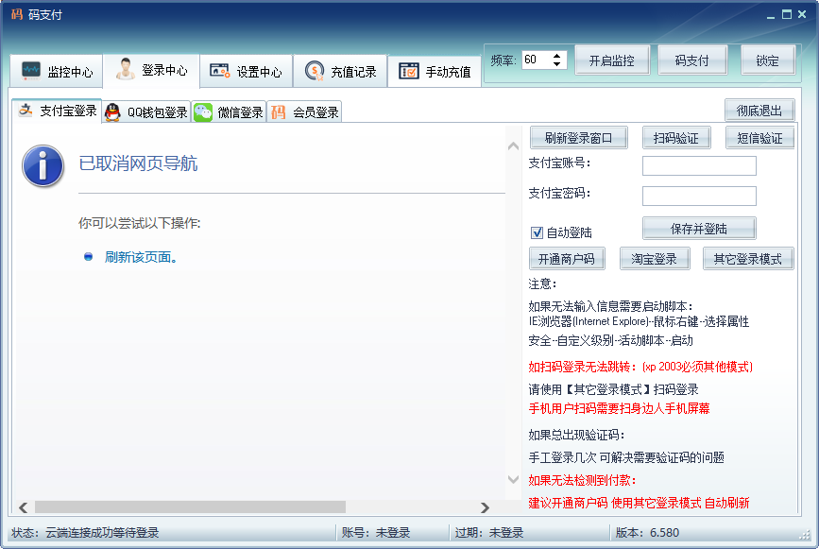The image size is (819, 549).
Task: Click the orange 码 icon on 会员登录 tab
Action: [278, 112]
